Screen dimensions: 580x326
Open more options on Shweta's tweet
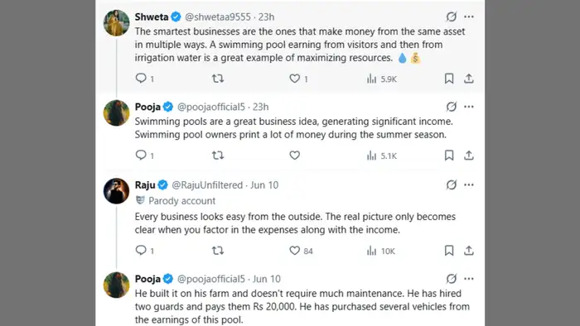pos(469,17)
